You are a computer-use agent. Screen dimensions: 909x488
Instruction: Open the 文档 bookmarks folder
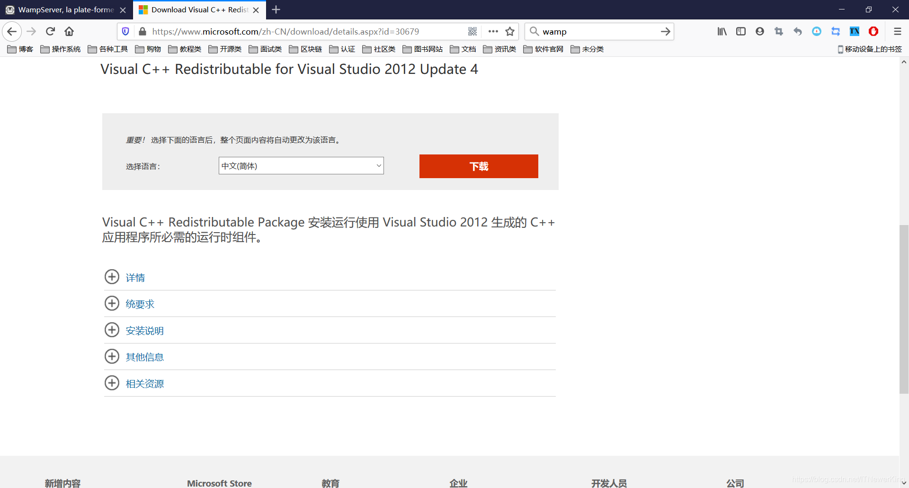[x=463, y=49]
